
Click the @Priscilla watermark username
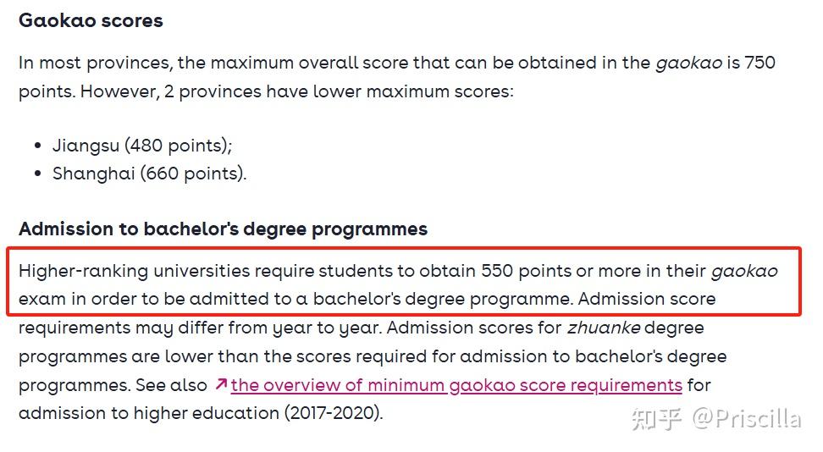(746, 418)
